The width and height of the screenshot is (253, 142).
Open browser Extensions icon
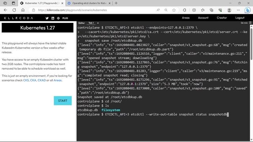coord(185,10)
